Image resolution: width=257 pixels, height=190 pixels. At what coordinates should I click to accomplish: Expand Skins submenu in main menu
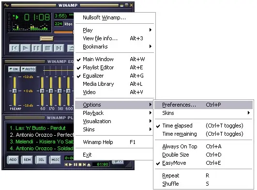click(x=114, y=129)
